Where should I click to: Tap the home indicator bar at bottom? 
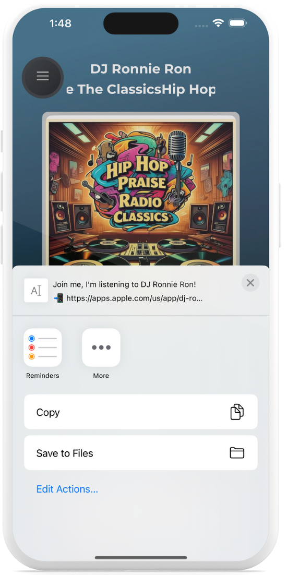pyautogui.click(x=141, y=558)
